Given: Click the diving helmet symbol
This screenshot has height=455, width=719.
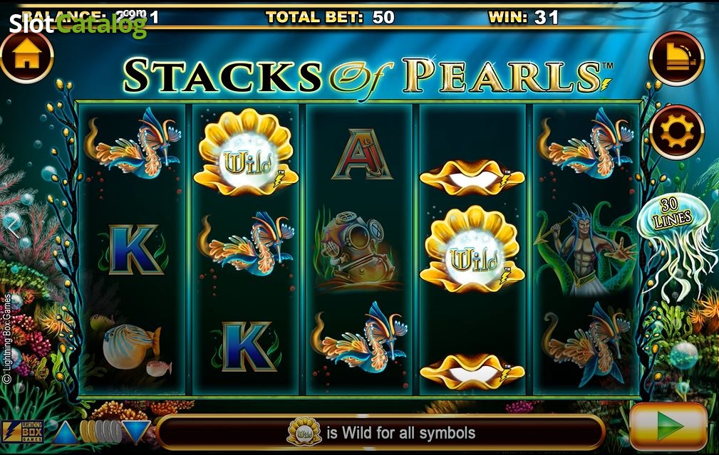Looking at the screenshot, I should [x=353, y=250].
